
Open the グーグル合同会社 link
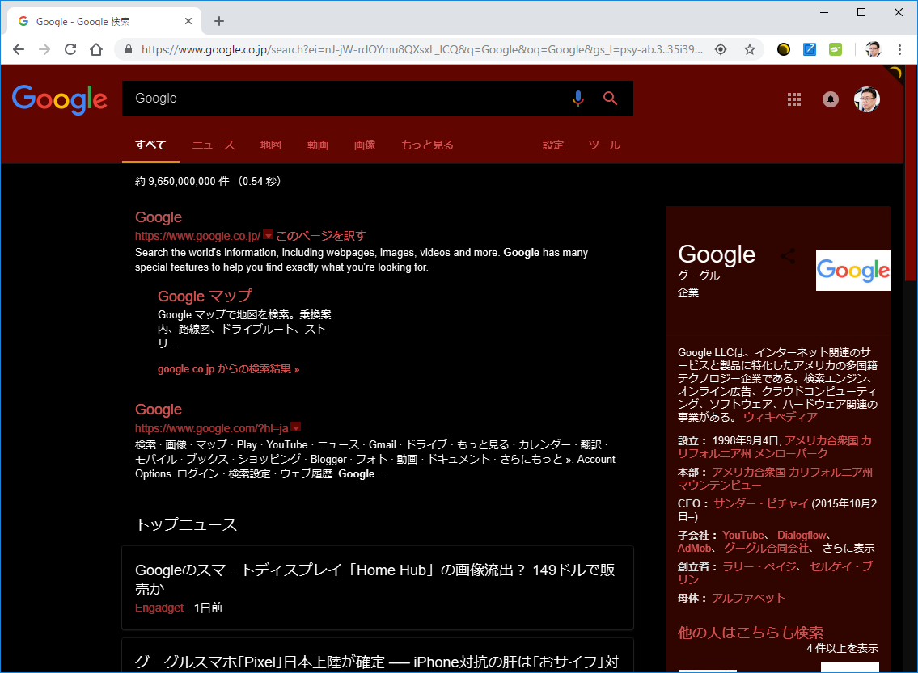click(x=767, y=548)
